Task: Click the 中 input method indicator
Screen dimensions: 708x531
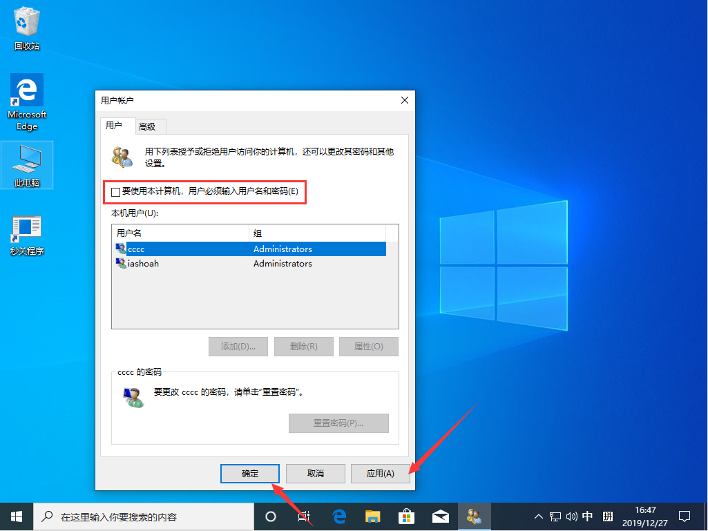Action: (x=587, y=516)
